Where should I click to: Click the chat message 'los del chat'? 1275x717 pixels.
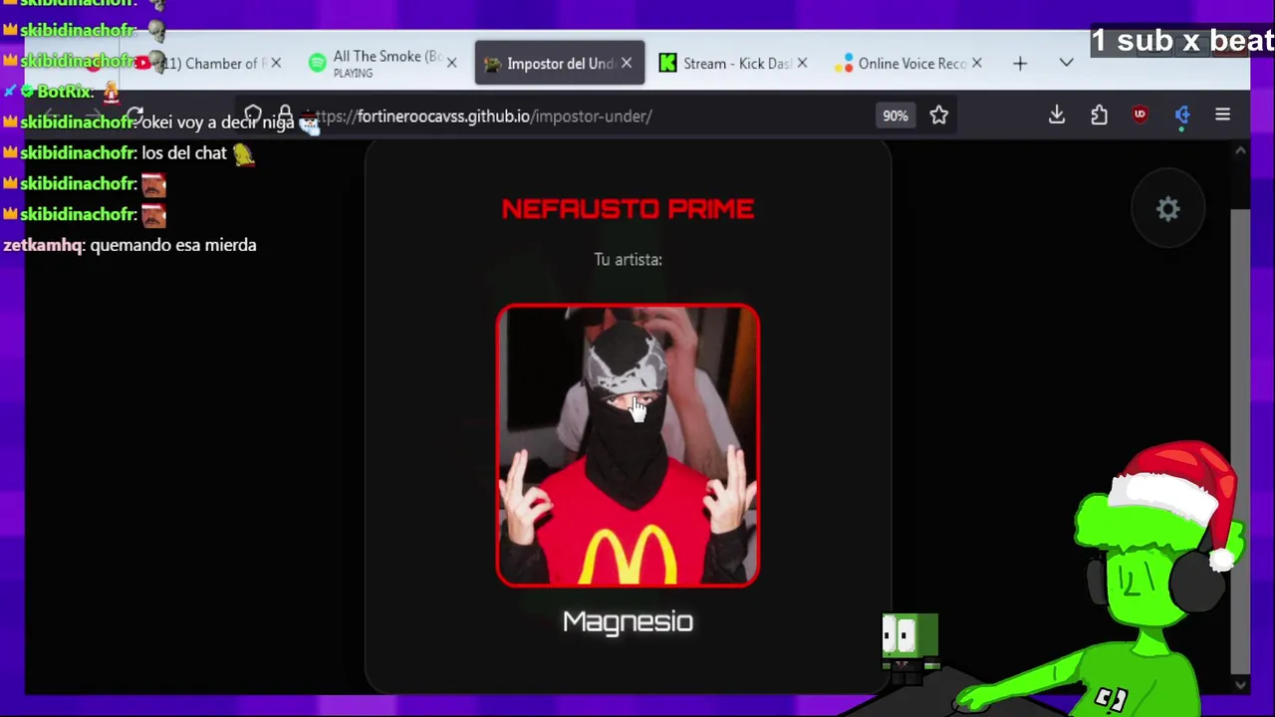pos(184,153)
